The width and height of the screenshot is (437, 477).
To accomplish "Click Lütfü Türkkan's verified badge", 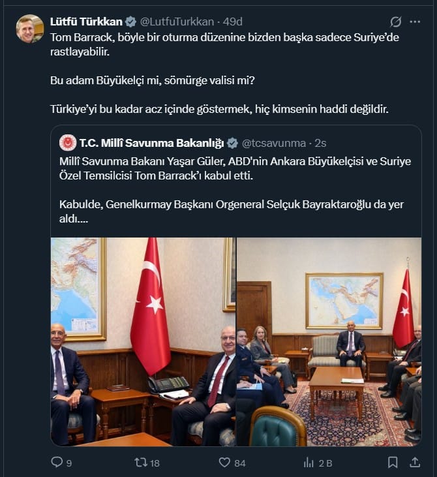I will click(130, 22).
